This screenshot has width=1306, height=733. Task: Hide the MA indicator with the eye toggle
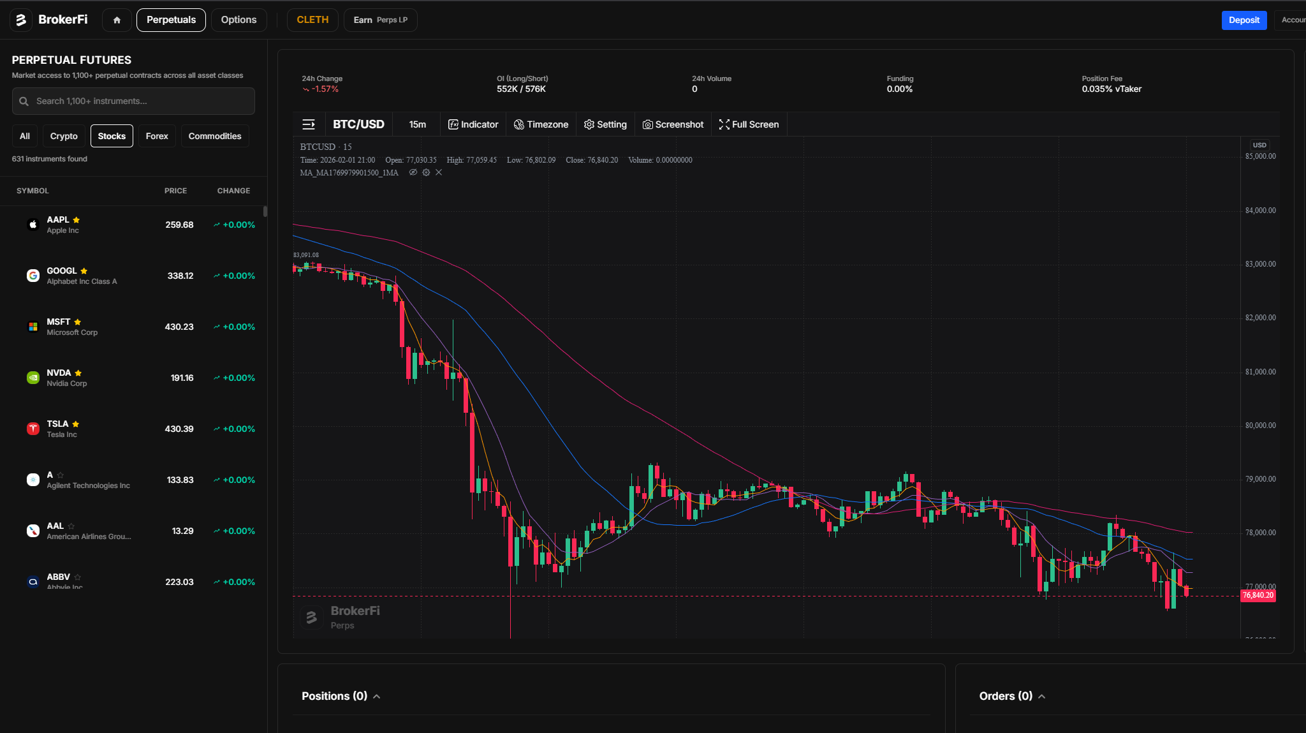click(413, 172)
